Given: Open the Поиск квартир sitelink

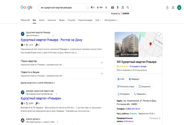Looking at the screenshot, I should click(x=29, y=61).
